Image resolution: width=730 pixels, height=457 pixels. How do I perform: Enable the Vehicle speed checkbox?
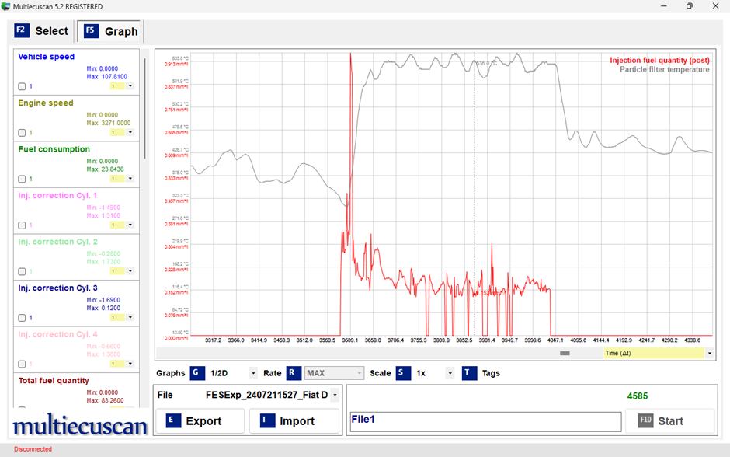tap(22, 86)
